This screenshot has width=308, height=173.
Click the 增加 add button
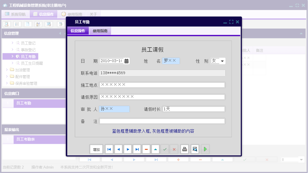96,149
